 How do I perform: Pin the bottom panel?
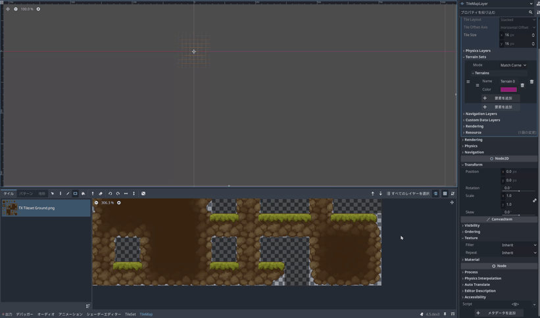[445, 314]
